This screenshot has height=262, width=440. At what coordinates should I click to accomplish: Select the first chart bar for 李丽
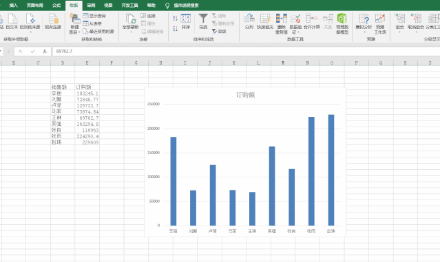[x=174, y=182]
